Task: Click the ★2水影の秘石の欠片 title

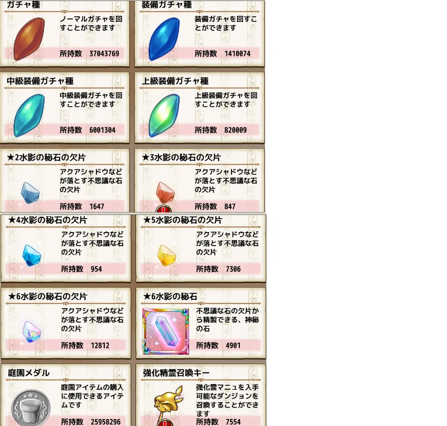Action: [x=46, y=157]
